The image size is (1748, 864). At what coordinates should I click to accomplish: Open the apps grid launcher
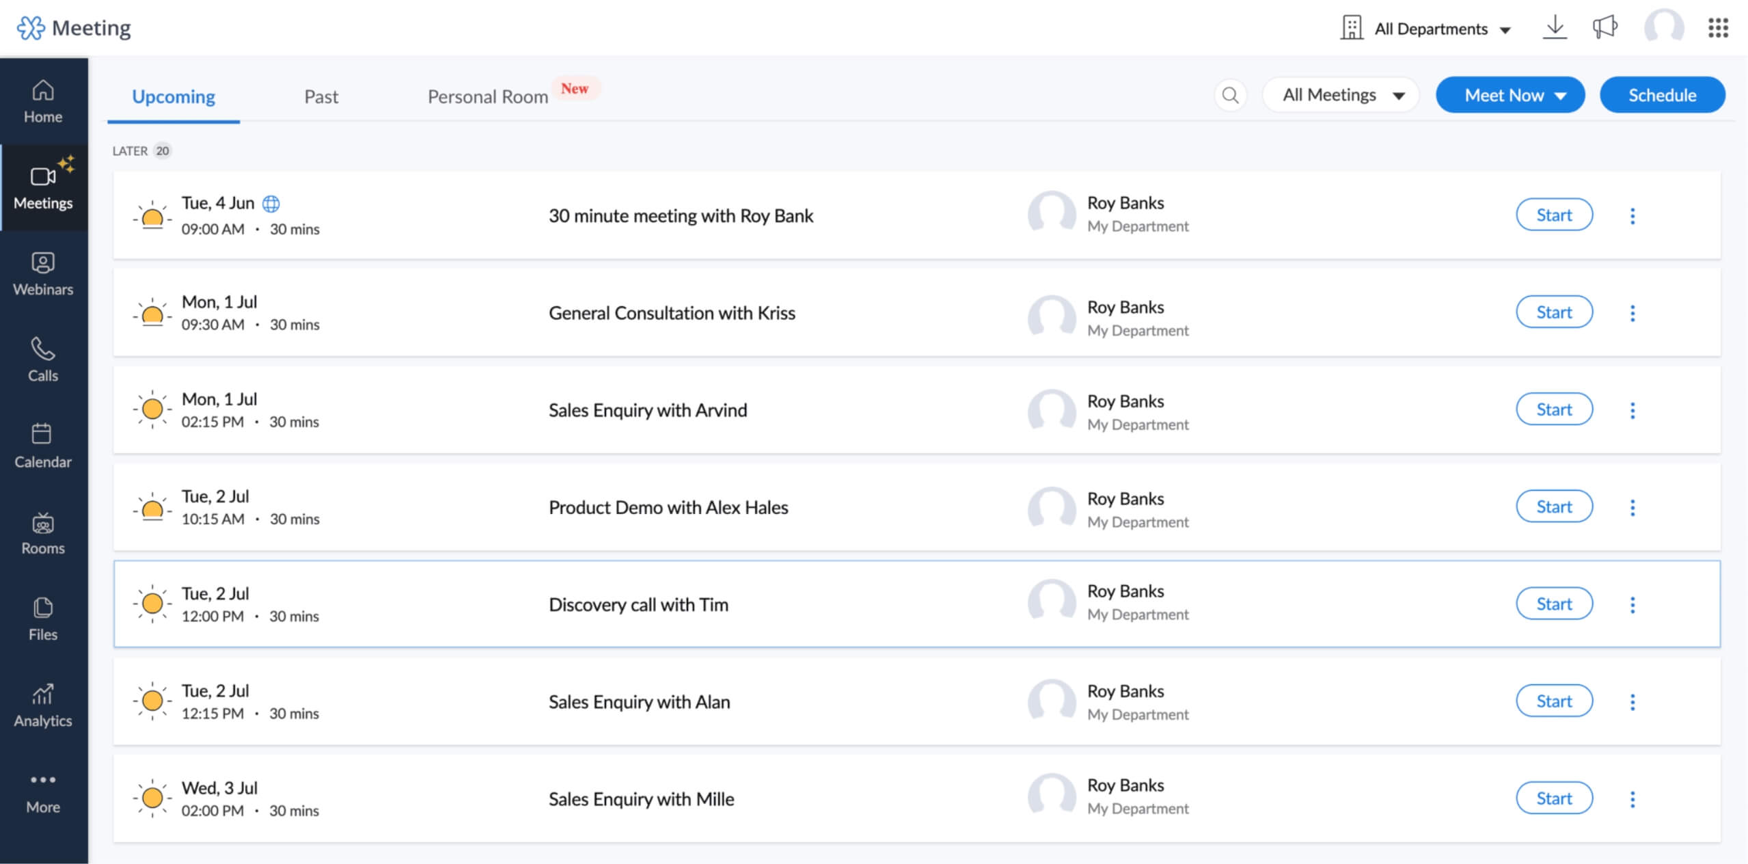[x=1718, y=27]
